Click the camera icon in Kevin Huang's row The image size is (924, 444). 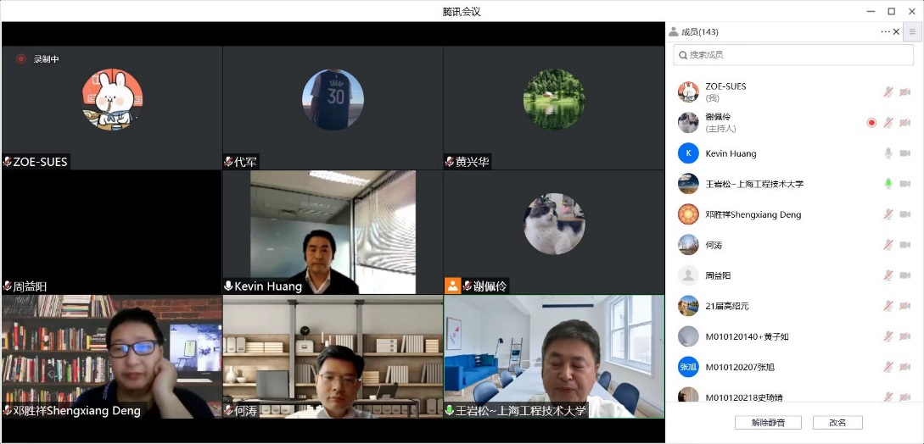coord(905,153)
